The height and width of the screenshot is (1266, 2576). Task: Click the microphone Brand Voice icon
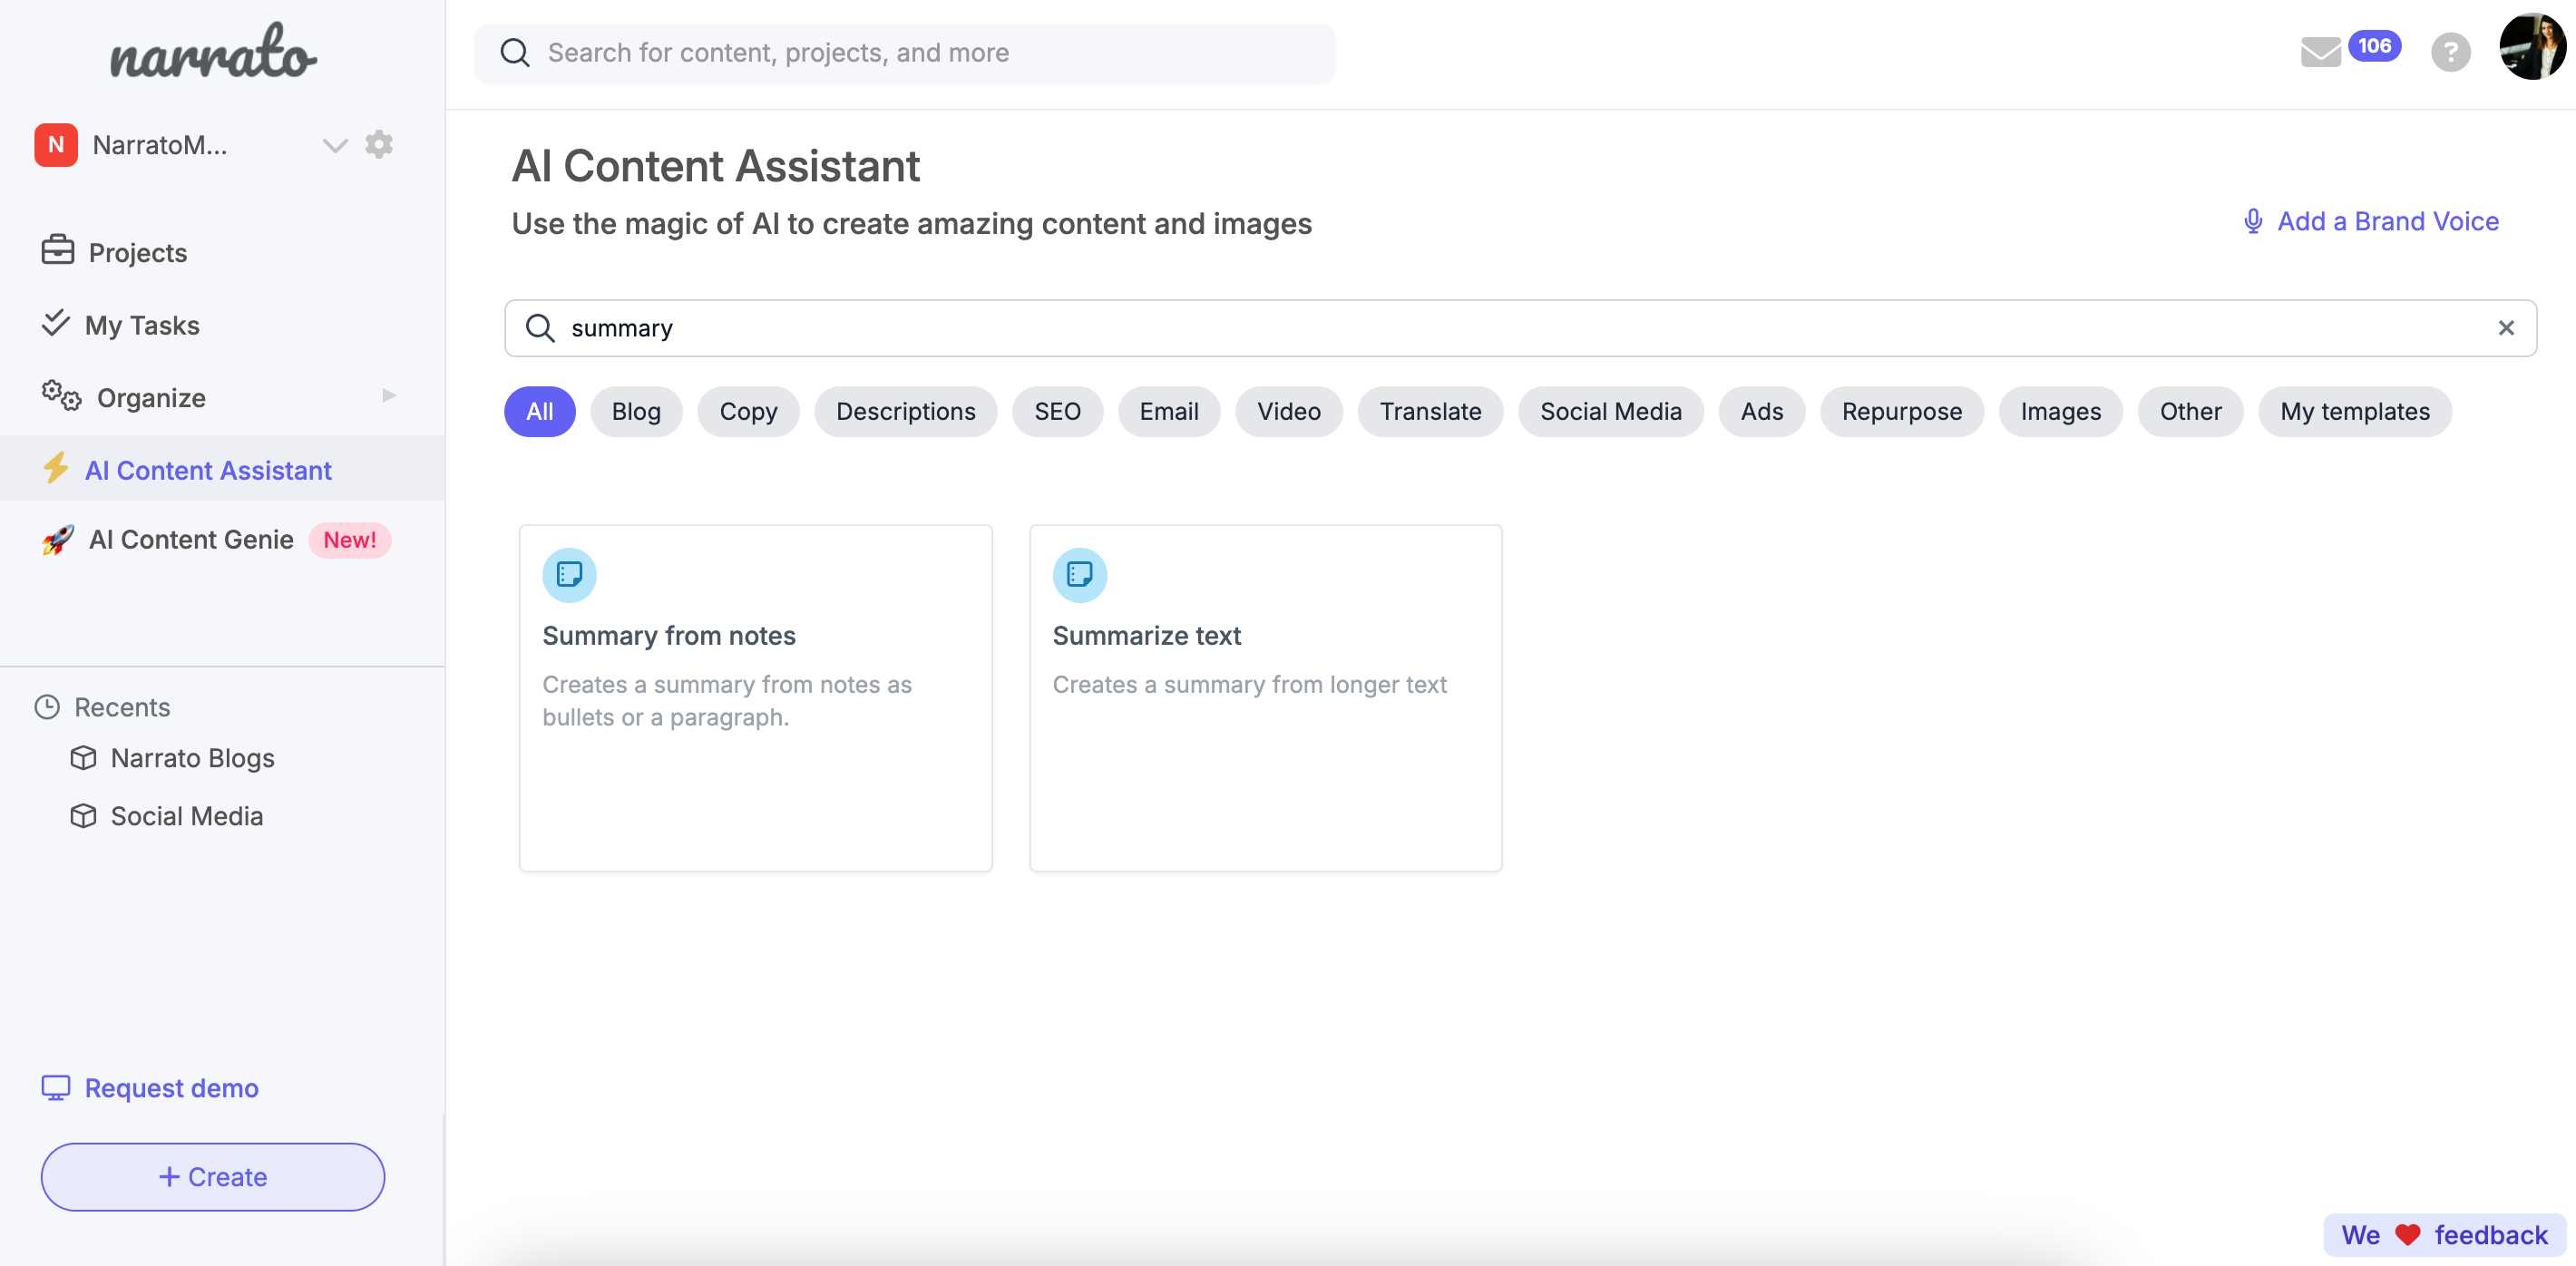tap(2252, 221)
